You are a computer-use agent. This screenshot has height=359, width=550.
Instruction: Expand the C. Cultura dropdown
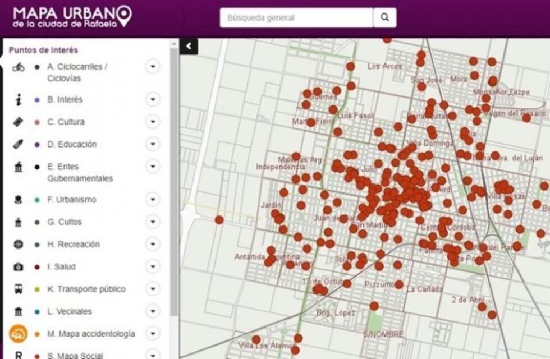coord(152,121)
